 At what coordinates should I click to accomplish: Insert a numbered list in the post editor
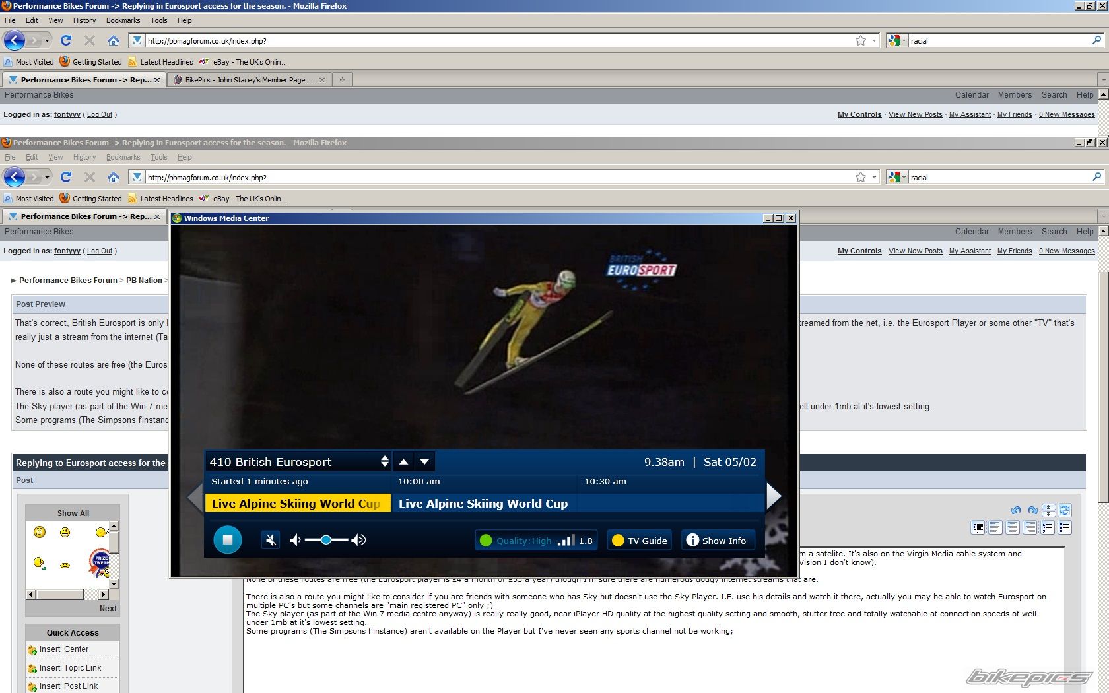pos(1048,527)
